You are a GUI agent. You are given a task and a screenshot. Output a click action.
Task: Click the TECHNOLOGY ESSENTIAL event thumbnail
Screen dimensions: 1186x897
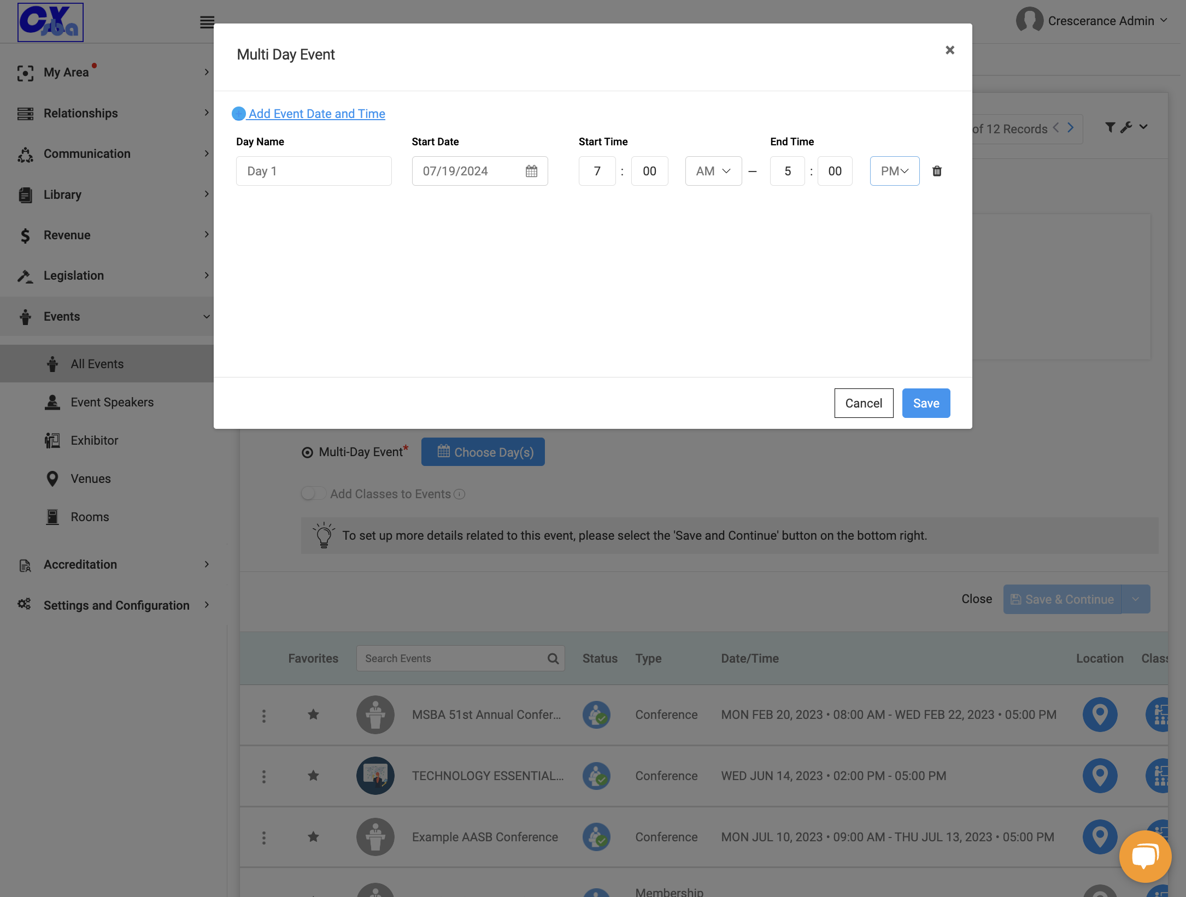(375, 776)
